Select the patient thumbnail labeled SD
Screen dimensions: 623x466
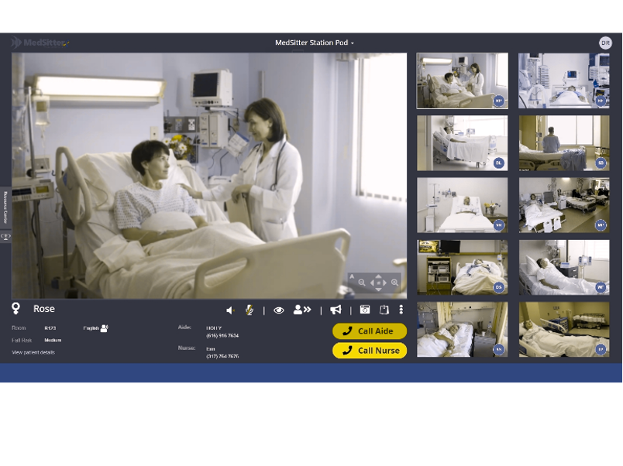tap(564, 143)
